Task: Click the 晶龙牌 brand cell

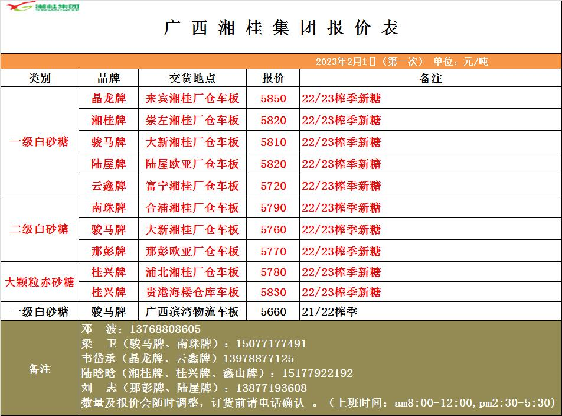Action: pyautogui.click(x=109, y=99)
